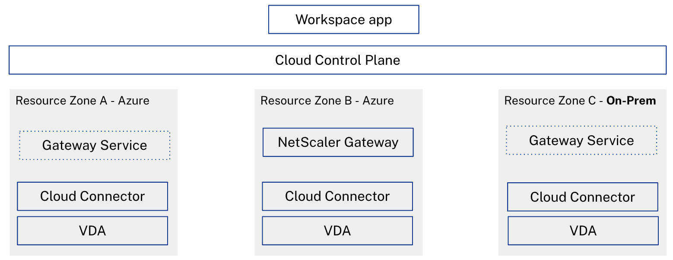Select the VDA box in Zone C

click(x=583, y=231)
